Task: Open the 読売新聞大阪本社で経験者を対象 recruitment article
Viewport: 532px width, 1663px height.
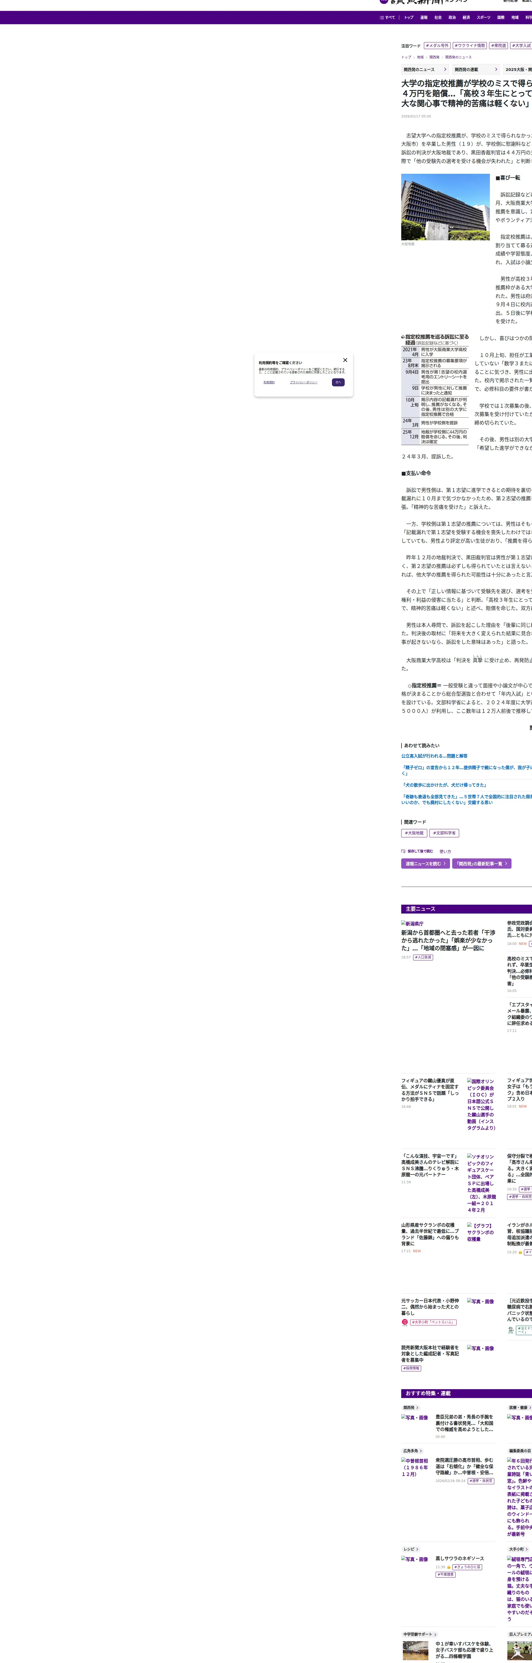Action: (x=430, y=1354)
